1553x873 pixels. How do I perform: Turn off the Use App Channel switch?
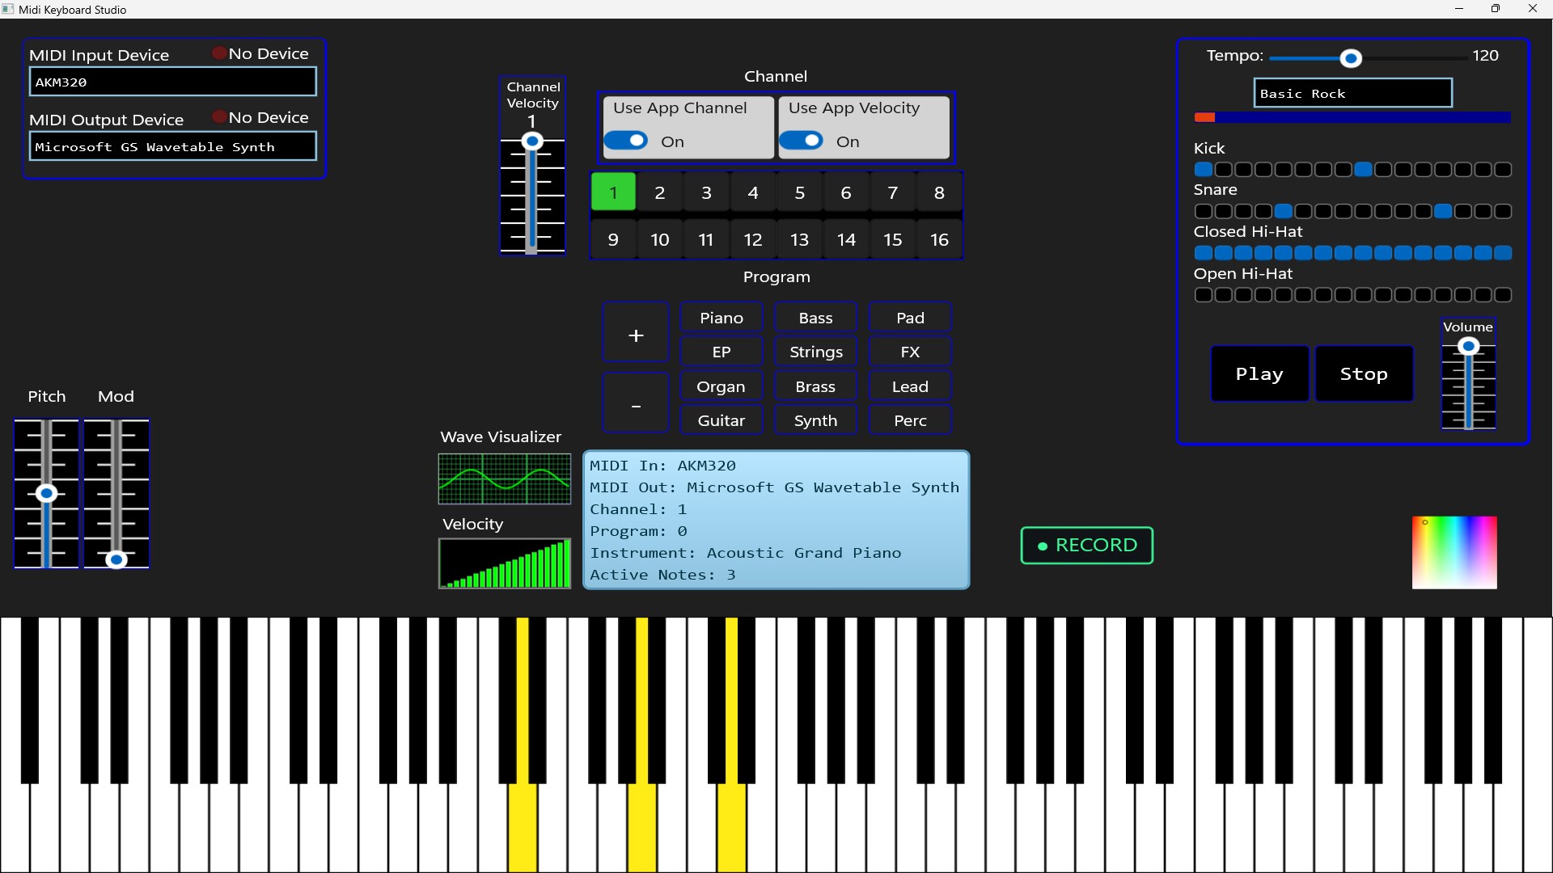pos(626,141)
